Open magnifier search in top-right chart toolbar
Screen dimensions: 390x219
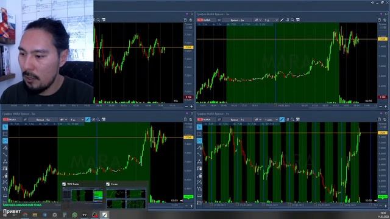292,20
